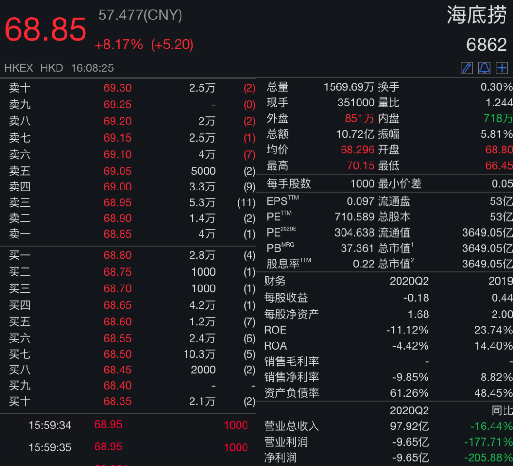Click the 流通值 value 3649.05亿

487,233
